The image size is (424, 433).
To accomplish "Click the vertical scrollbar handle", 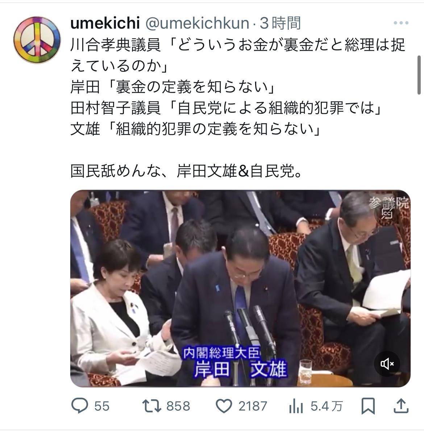I will [419, 75].
